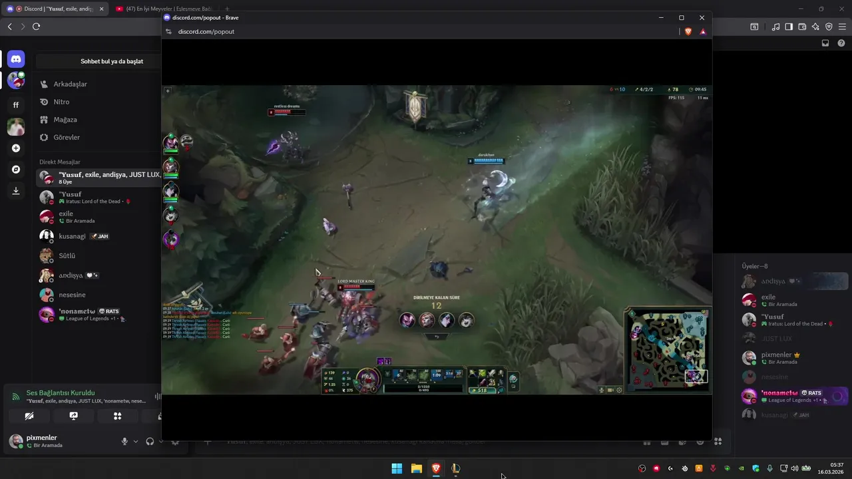The height and width of the screenshot is (479, 852).
Task: Open a new browser tab
Action: (227, 9)
